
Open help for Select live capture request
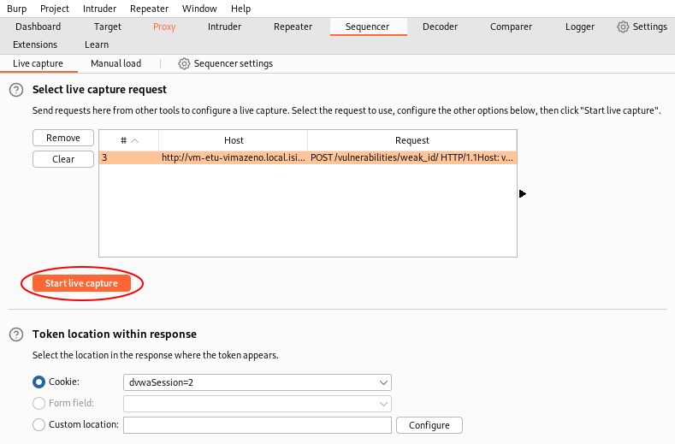point(16,90)
